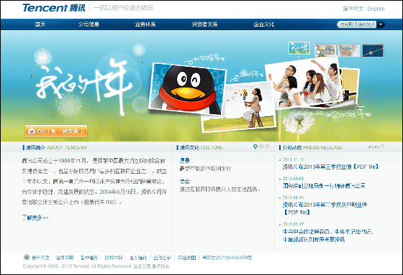Click the MORE arrow icon in Press Release

[x=382, y=146]
